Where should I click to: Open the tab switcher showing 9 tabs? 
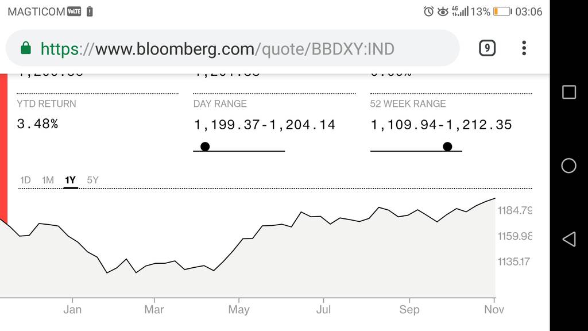click(487, 48)
